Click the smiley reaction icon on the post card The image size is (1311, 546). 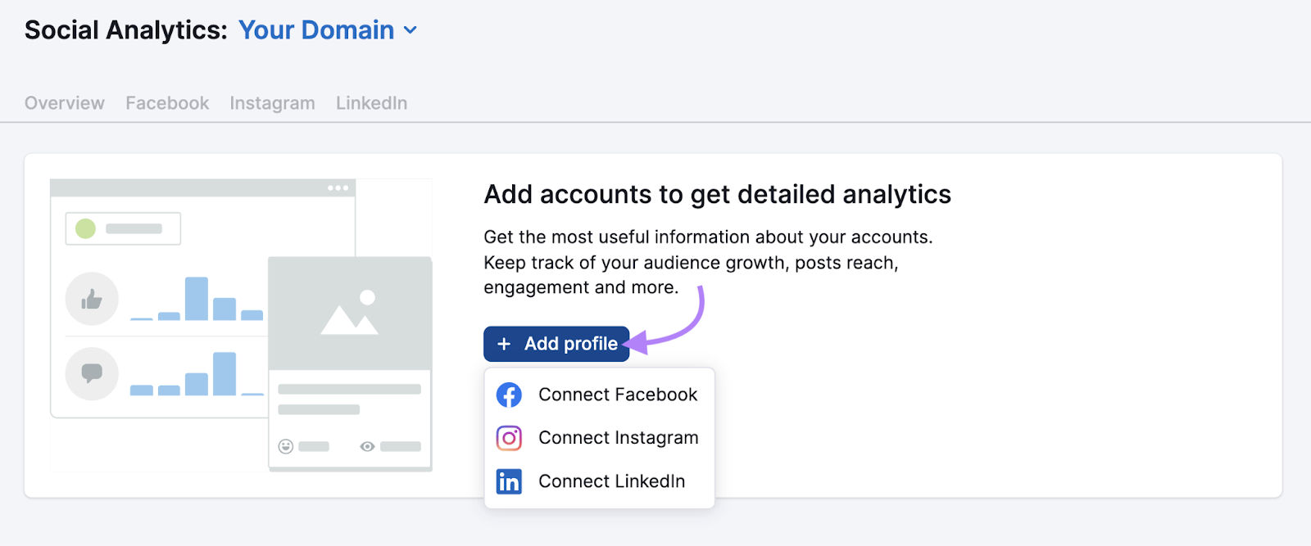tap(284, 446)
